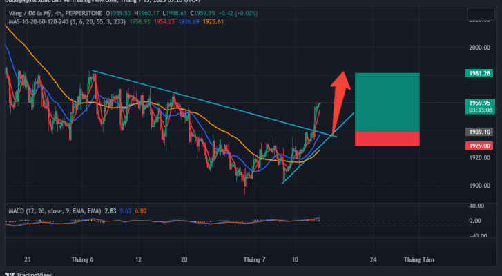
Task: Click the blue MA value 1936.69
Action: [189, 22]
